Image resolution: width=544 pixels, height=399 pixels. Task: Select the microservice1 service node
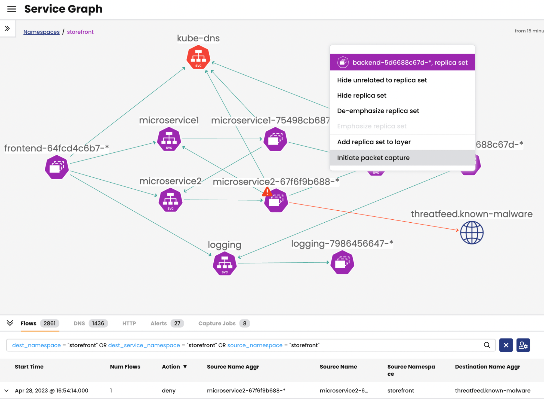169,139
